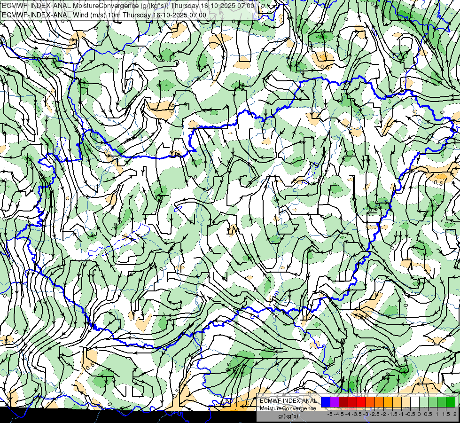Click the legend label MoistureConvergence
This screenshot has height=423, width=460.
288,408
